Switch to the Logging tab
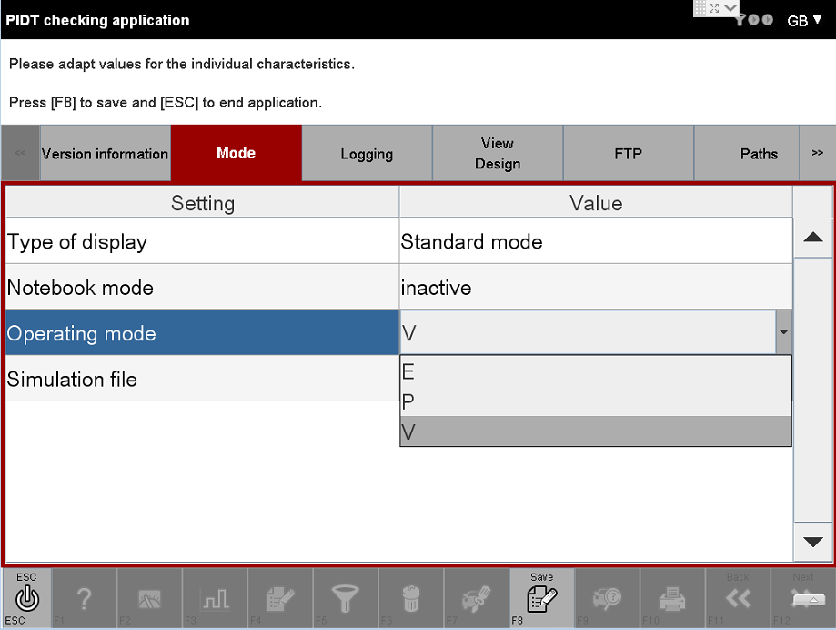 367,154
